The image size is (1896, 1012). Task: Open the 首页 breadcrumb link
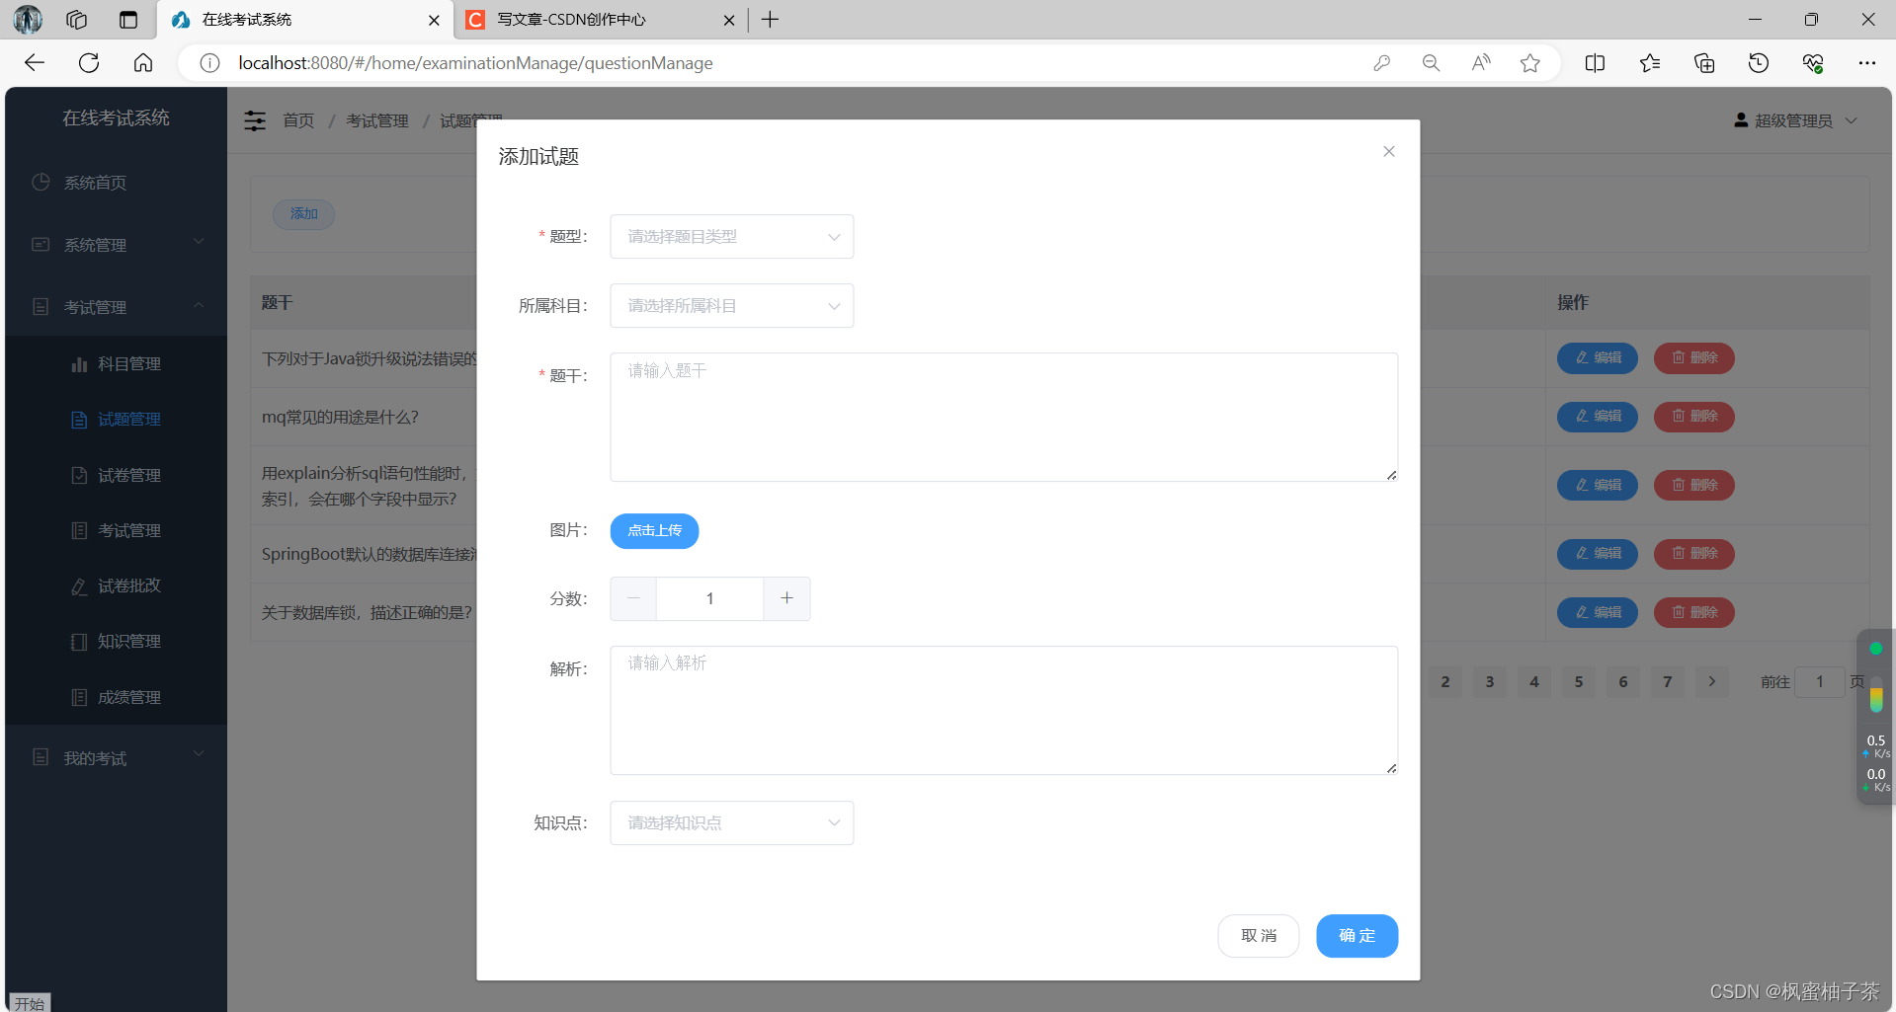tap(297, 119)
